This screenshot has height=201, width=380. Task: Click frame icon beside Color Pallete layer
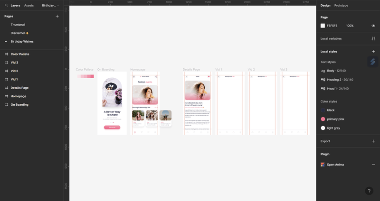click(x=7, y=54)
